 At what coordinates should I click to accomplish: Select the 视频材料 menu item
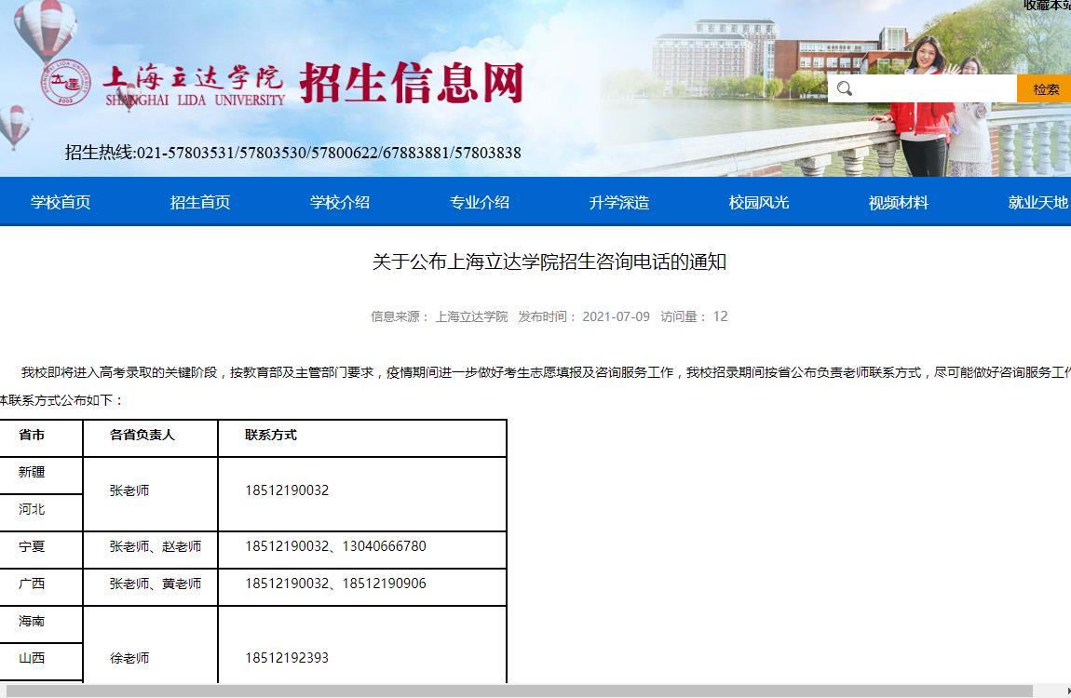pos(899,202)
